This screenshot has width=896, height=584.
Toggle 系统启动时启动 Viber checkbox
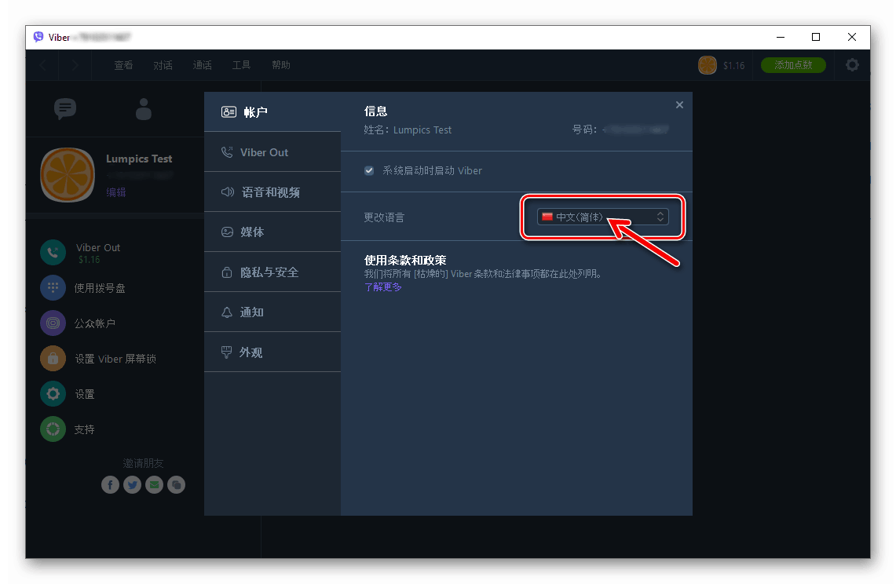tap(369, 170)
